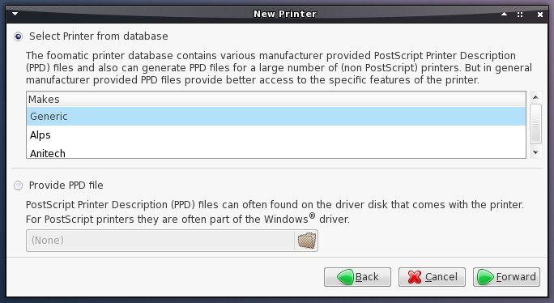Screen dimensions: 554x303
Task: Close the New Printer dialog
Action: coord(540,15)
